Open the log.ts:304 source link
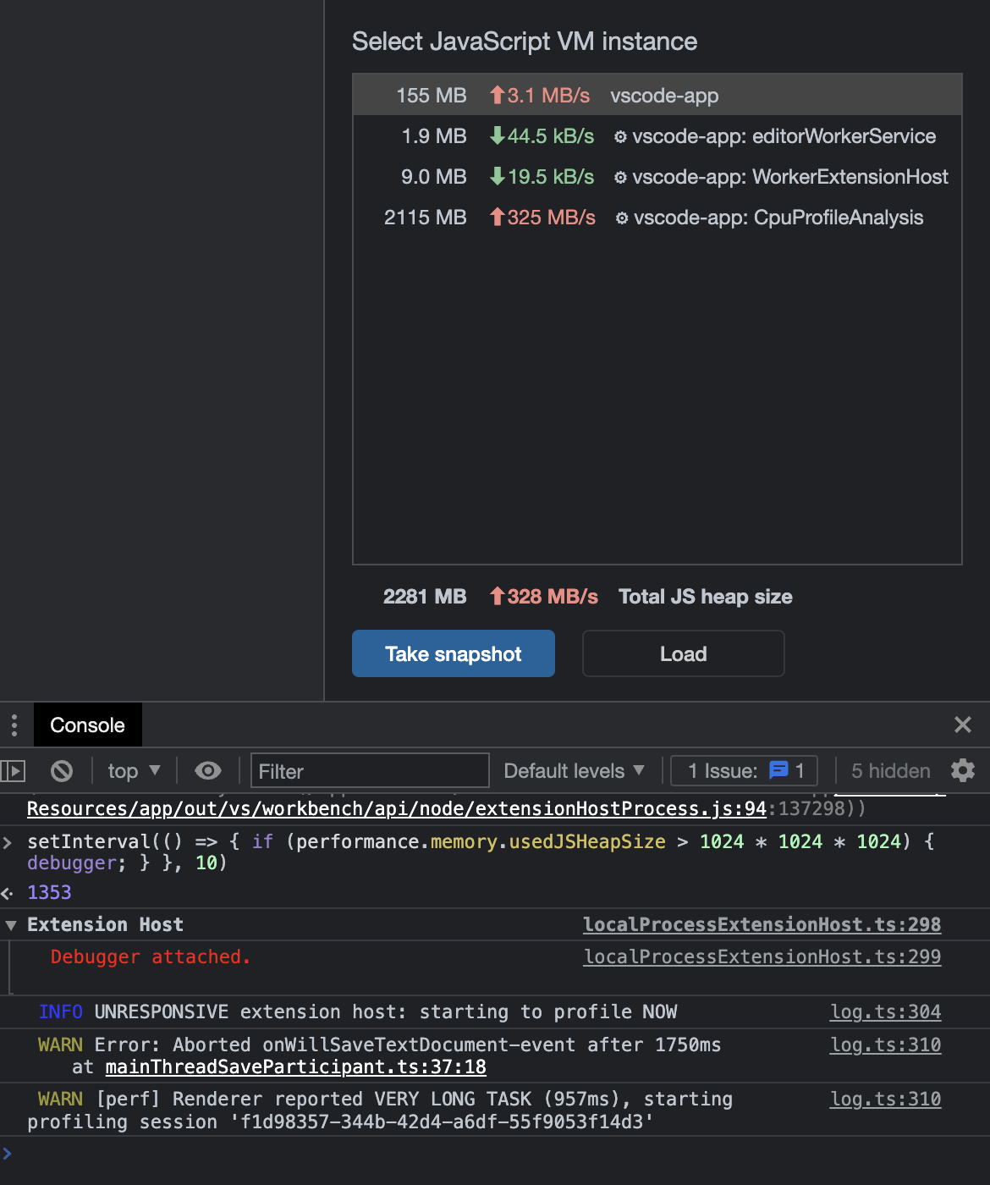 tap(885, 1011)
